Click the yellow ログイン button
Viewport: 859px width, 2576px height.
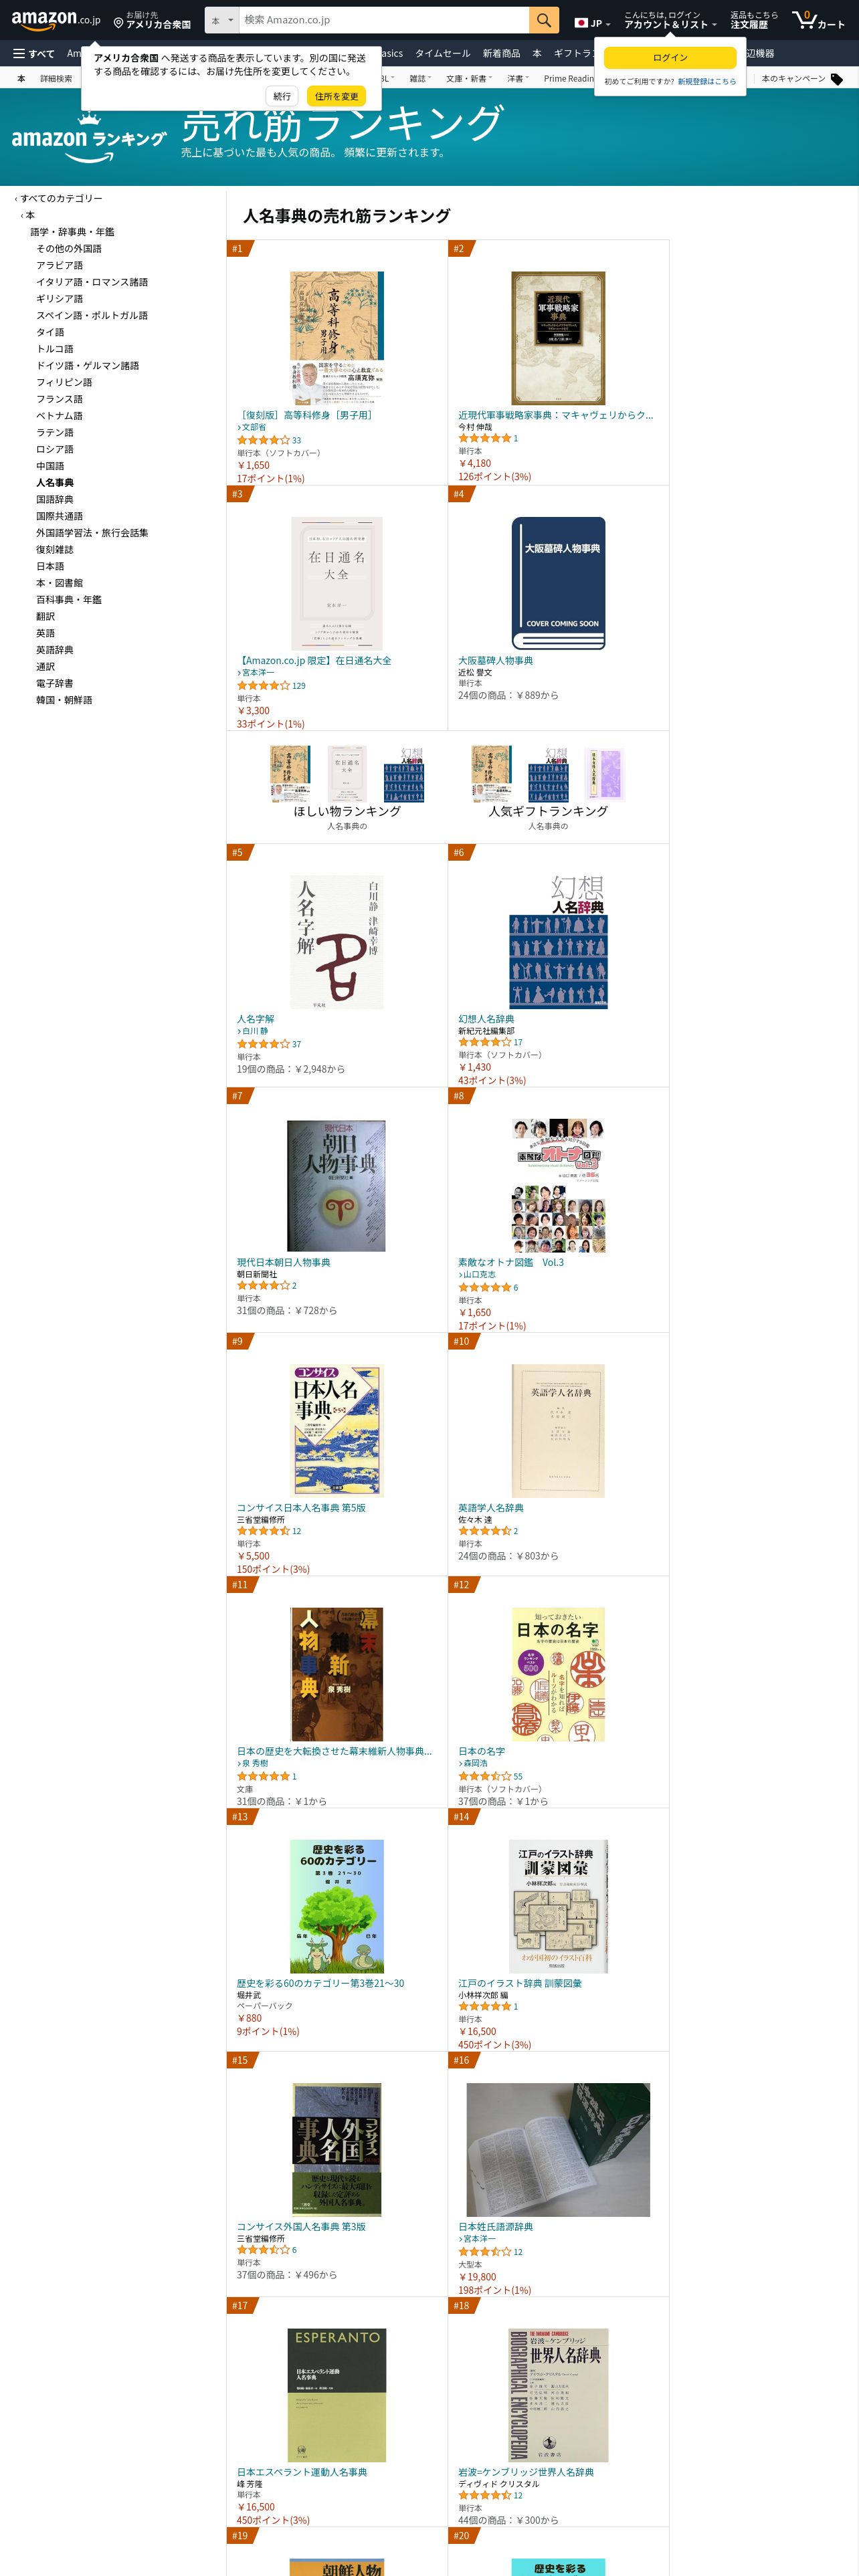[670, 58]
